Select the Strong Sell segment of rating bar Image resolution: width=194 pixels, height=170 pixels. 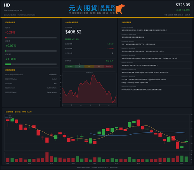click(109, 66)
